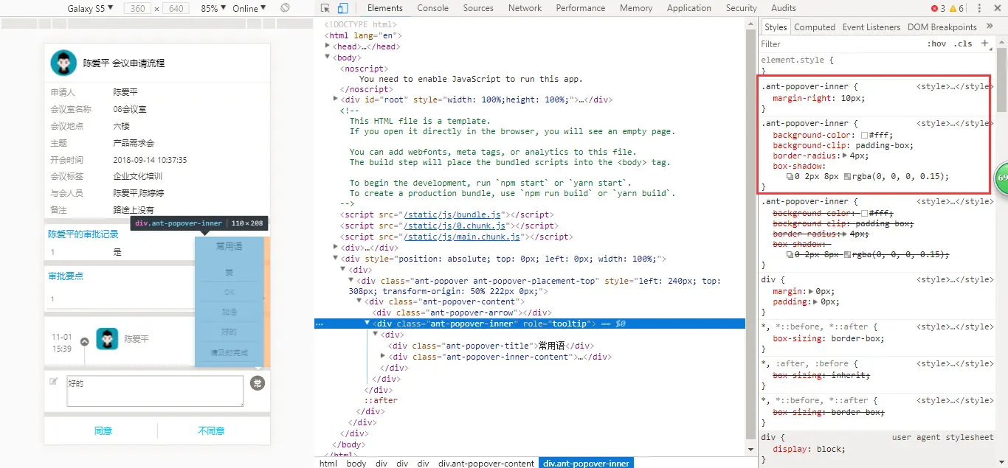Click the round 常 common phrases button

257,383
